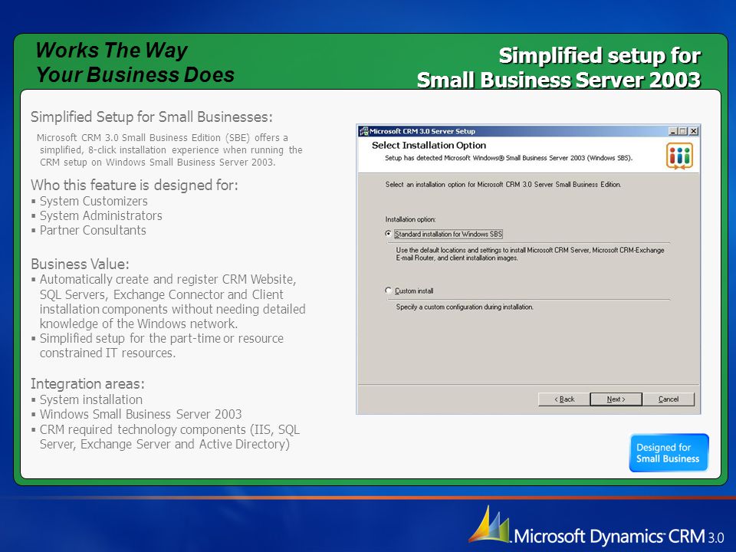Click the Back button in setup wizard
Screen dimensions: 736x552
(563, 399)
